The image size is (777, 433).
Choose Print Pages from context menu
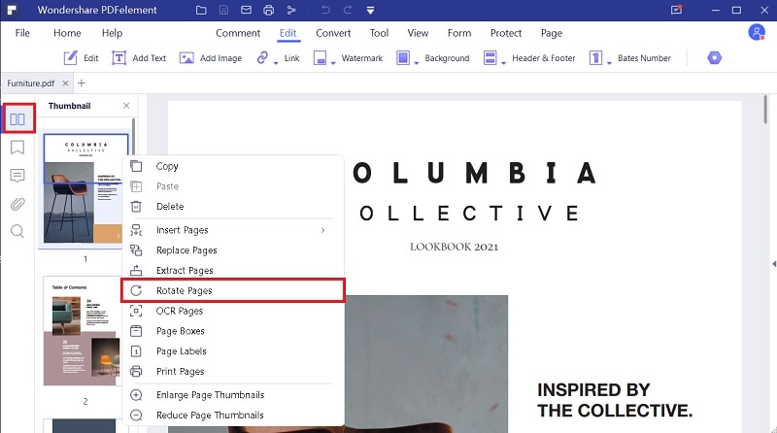click(x=233, y=372)
